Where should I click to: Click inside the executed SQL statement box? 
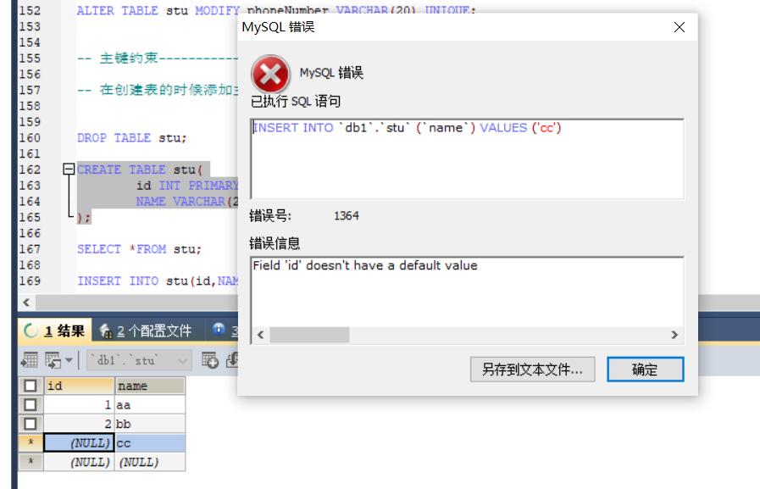pos(467,159)
